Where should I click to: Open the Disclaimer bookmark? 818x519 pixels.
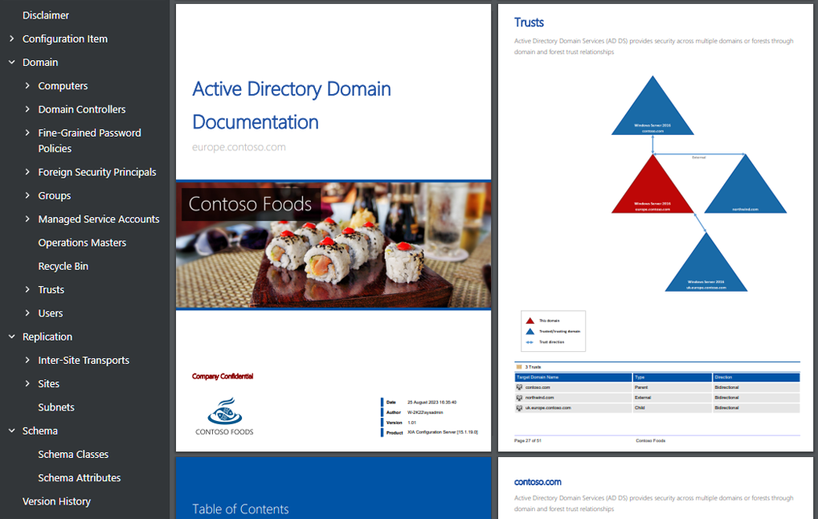tap(45, 15)
